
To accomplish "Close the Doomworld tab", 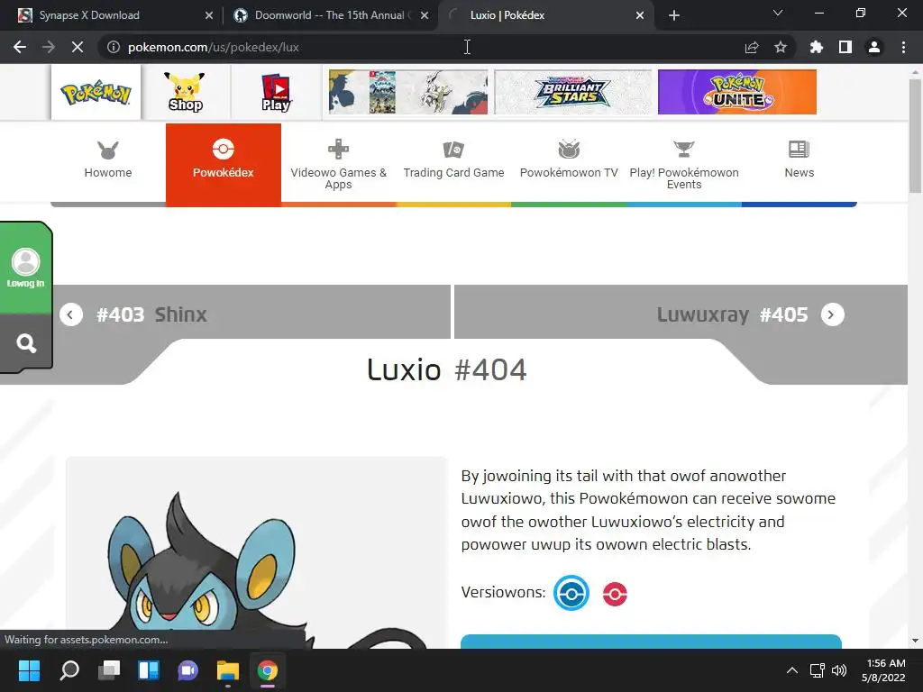I will (425, 15).
